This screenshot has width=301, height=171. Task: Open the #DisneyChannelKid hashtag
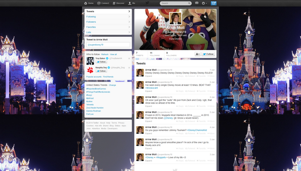pyautogui.click(x=197, y=130)
